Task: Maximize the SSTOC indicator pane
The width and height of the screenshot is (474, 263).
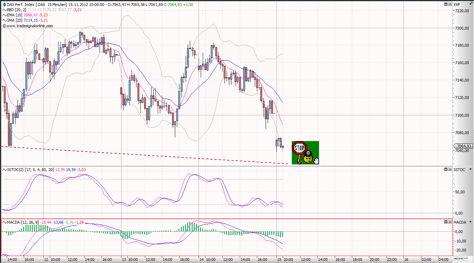Action: [x=446, y=169]
